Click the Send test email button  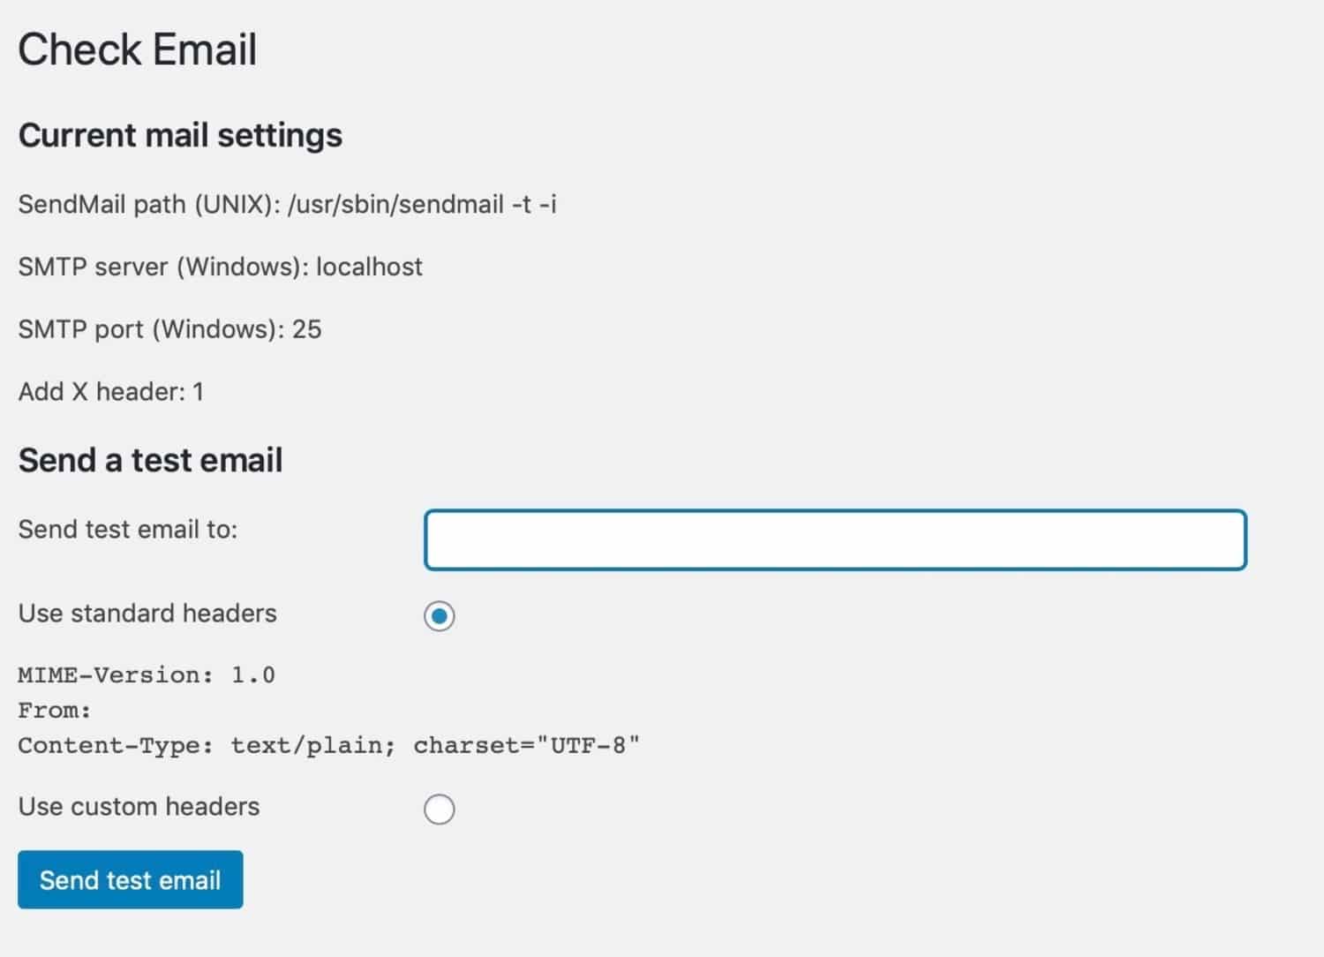click(x=130, y=879)
